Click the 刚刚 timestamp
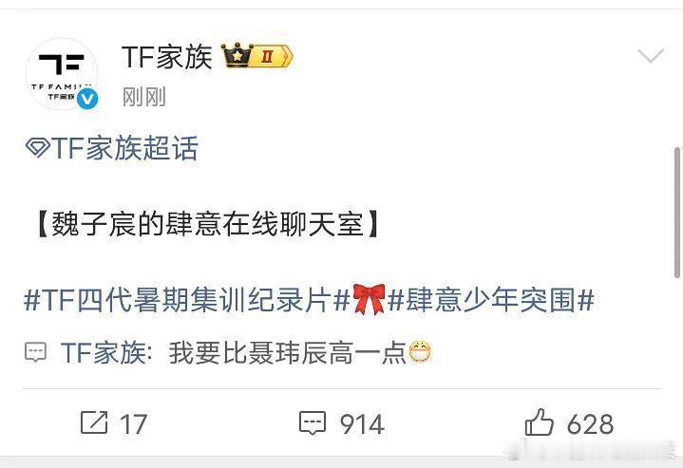The height and width of the screenshot is (468, 683). [x=143, y=96]
